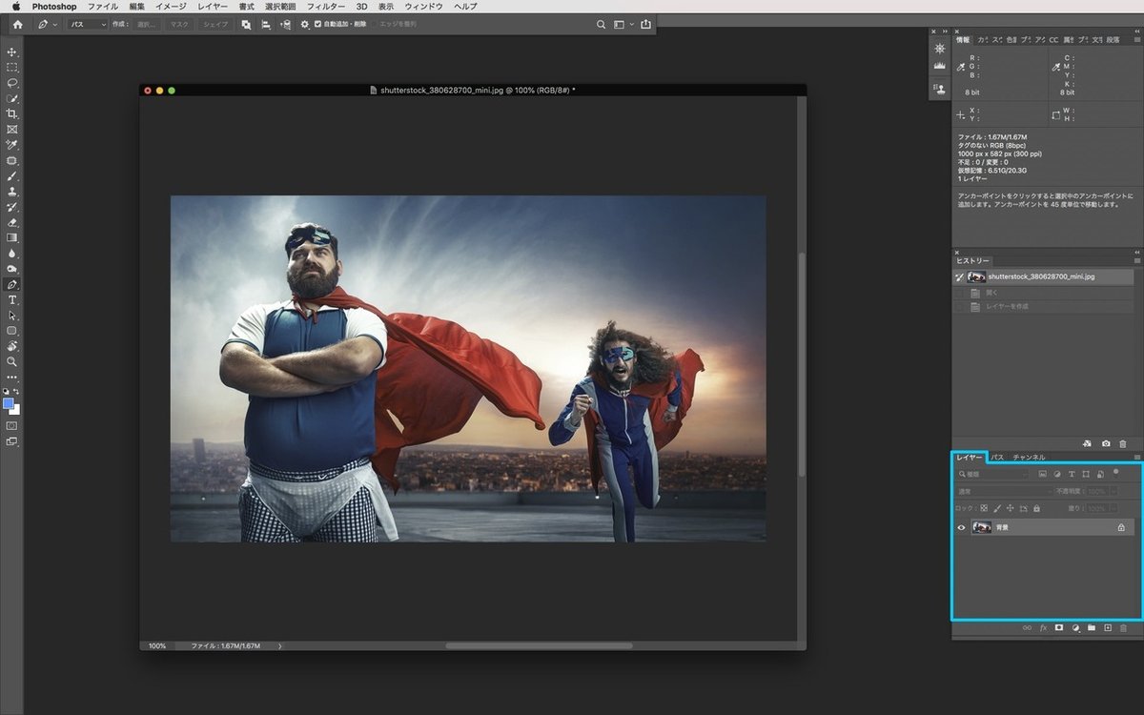
Task: Delete history state trash icon
Action: (x=1123, y=444)
